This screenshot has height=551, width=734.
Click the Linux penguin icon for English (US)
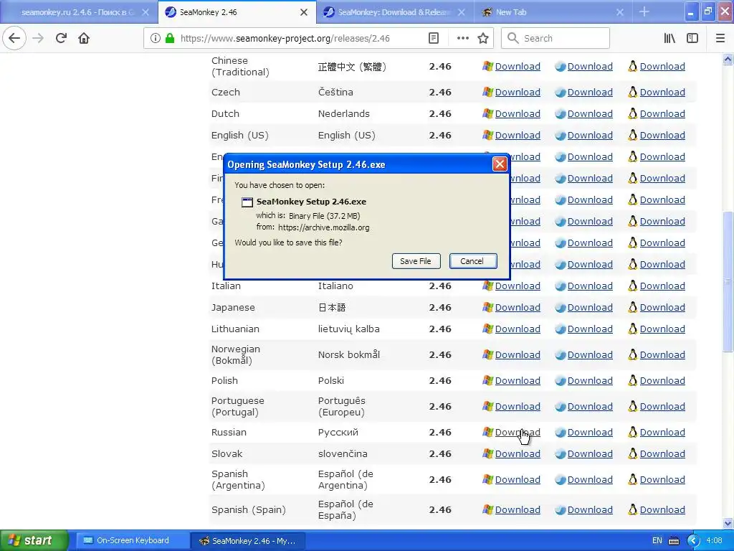pyautogui.click(x=632, y=136)
